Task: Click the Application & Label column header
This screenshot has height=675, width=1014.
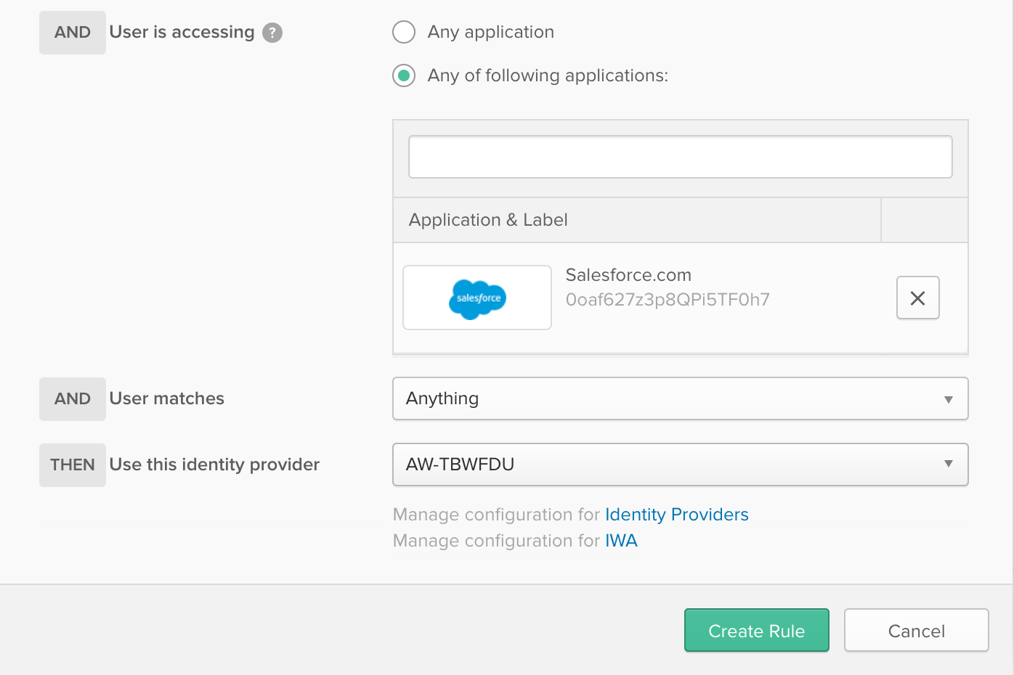Action: point(488,220)
